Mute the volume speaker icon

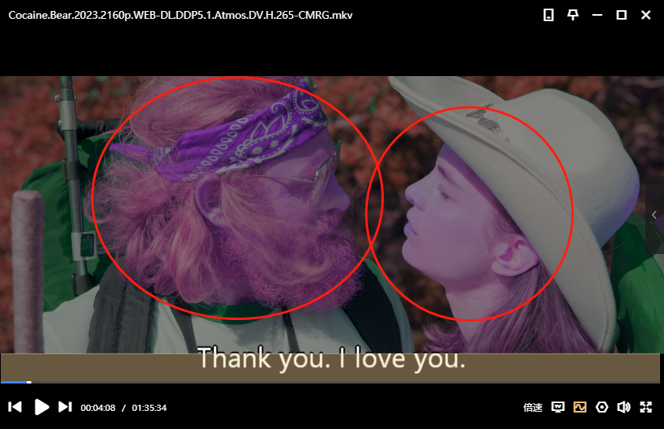coord(624,407)
